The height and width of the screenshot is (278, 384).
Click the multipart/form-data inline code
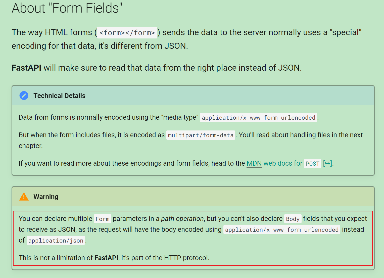[x=201, y=135]
